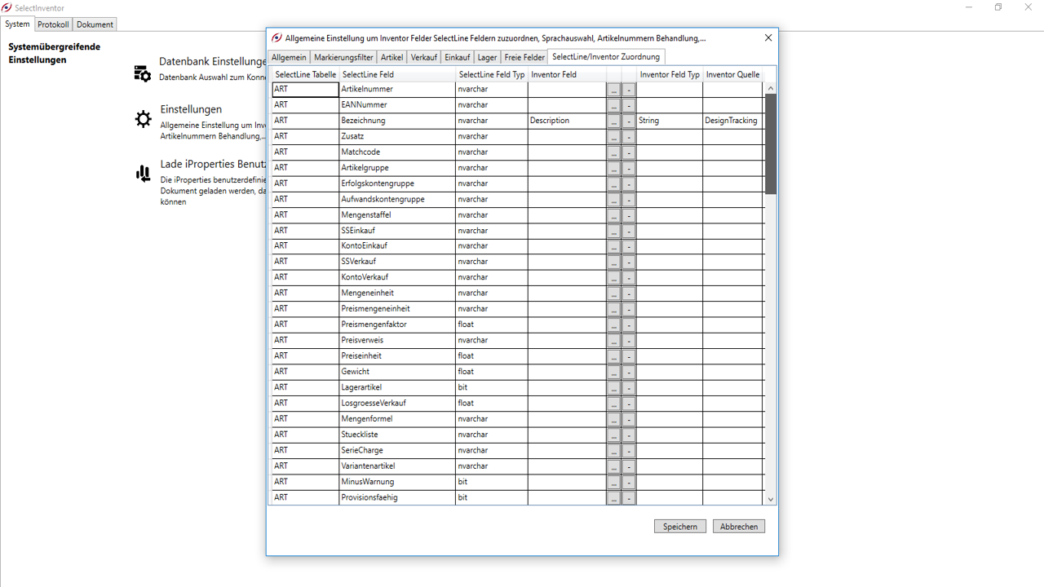The width and height of the screenshot is (1044, 587).
Task: Cancel using the Abbrechen button
Action: pos(739,527)
